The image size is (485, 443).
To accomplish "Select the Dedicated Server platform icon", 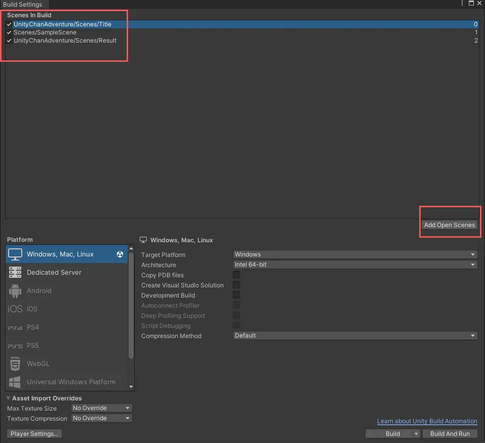I will (15, 272).
